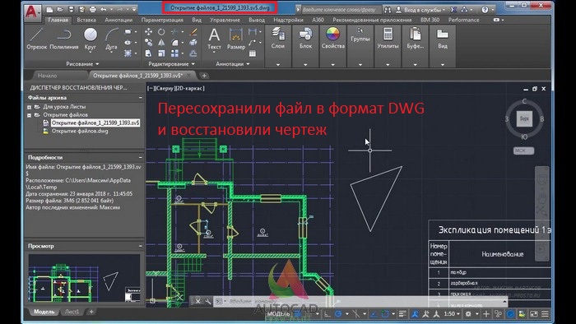Click the search binoculars icon
Viewport: 576px width, 324px height.
coord(388,10)
